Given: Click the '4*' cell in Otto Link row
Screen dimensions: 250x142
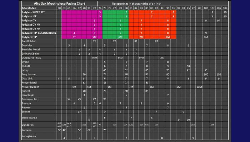Looking at the screenshot, I should pos(59,78).
